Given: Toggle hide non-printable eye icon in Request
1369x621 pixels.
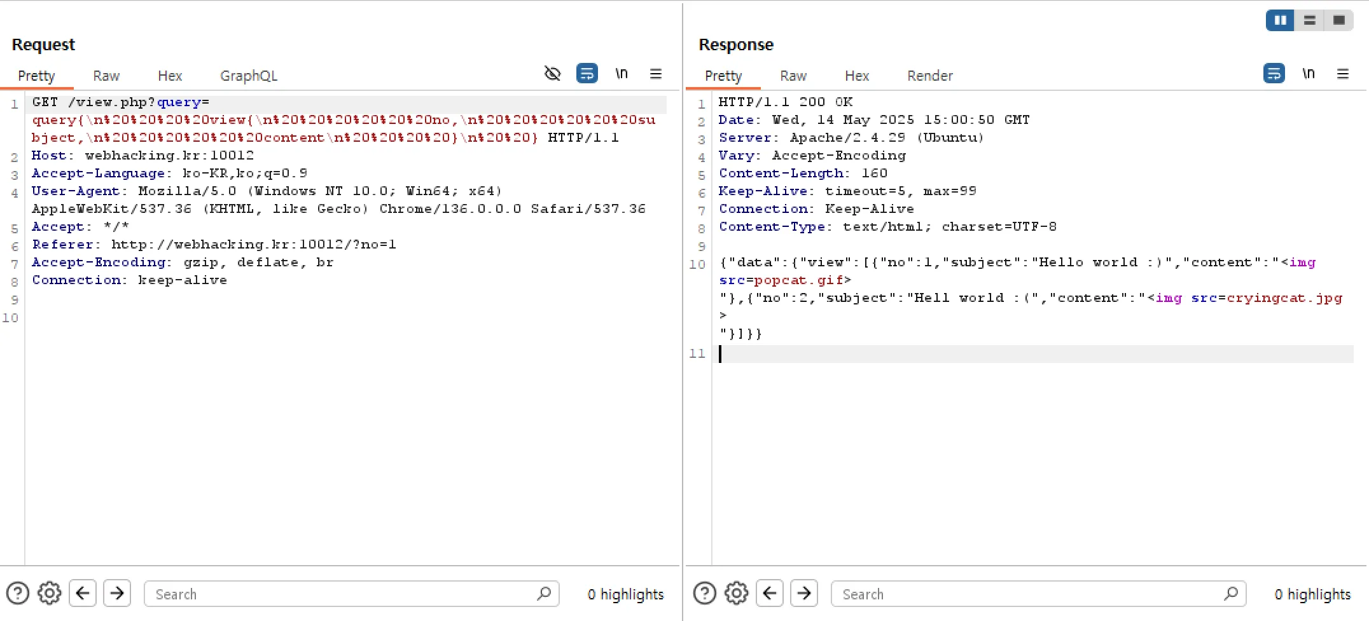Looking at the screenshot, I should (x=553, y=74).
